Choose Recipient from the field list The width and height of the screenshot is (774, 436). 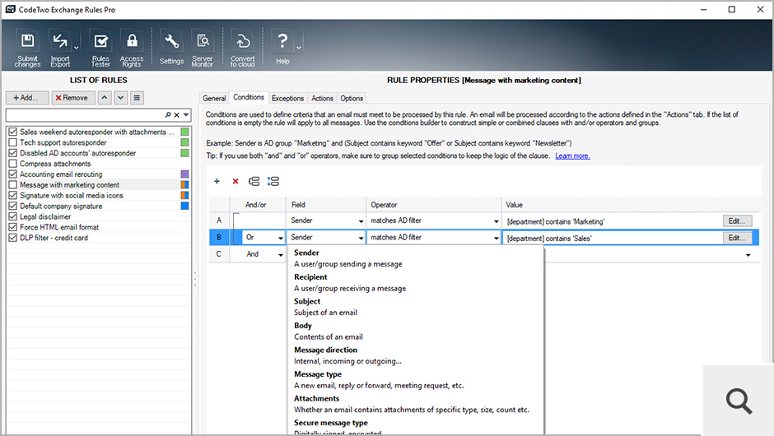coord(416,283)
